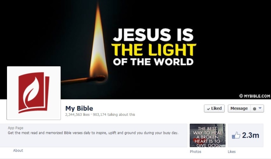Open the Likes tab label
271x159 pixels.
[231, 152]
